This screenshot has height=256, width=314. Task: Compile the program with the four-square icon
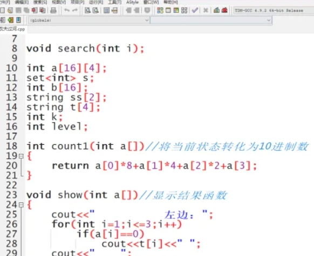tap(160, 10)
